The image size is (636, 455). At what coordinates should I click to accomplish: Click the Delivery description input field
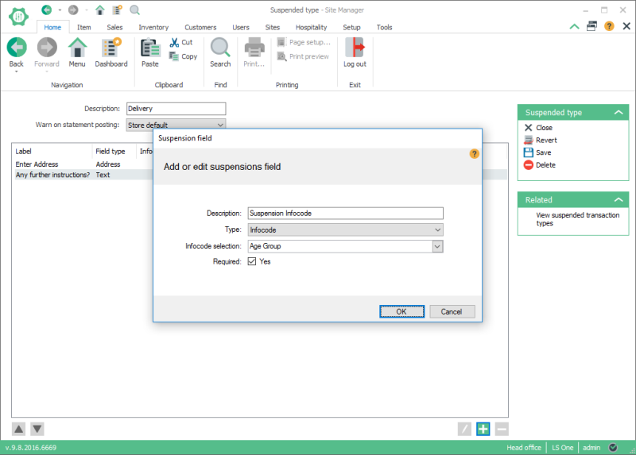[176, 109]
